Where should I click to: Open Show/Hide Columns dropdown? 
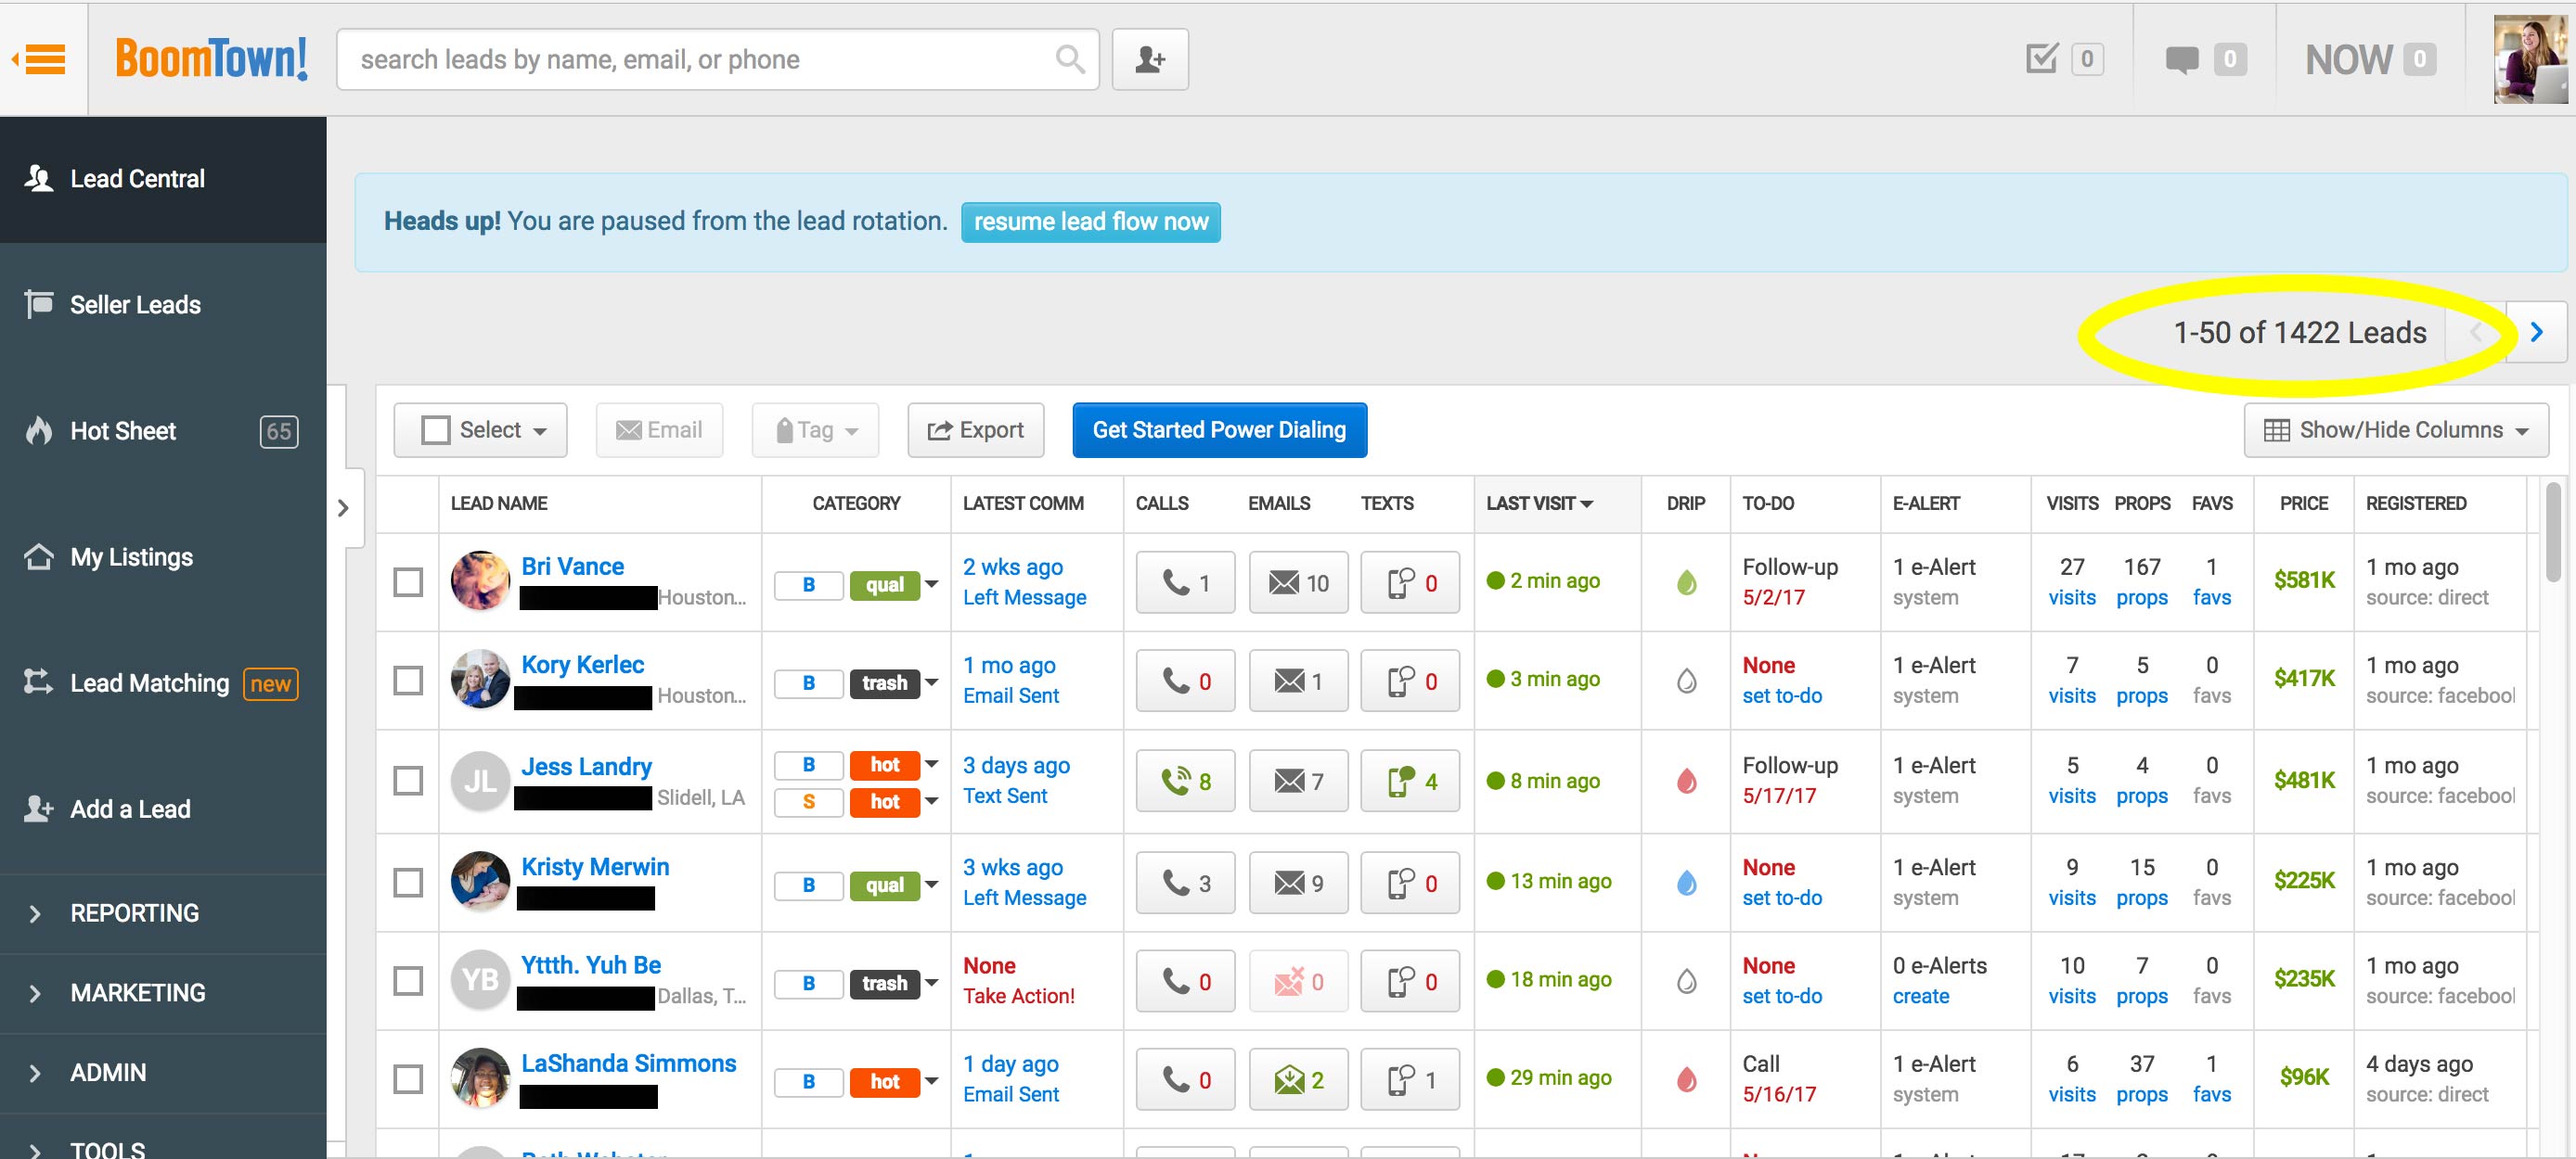[x=2396, y=430]
